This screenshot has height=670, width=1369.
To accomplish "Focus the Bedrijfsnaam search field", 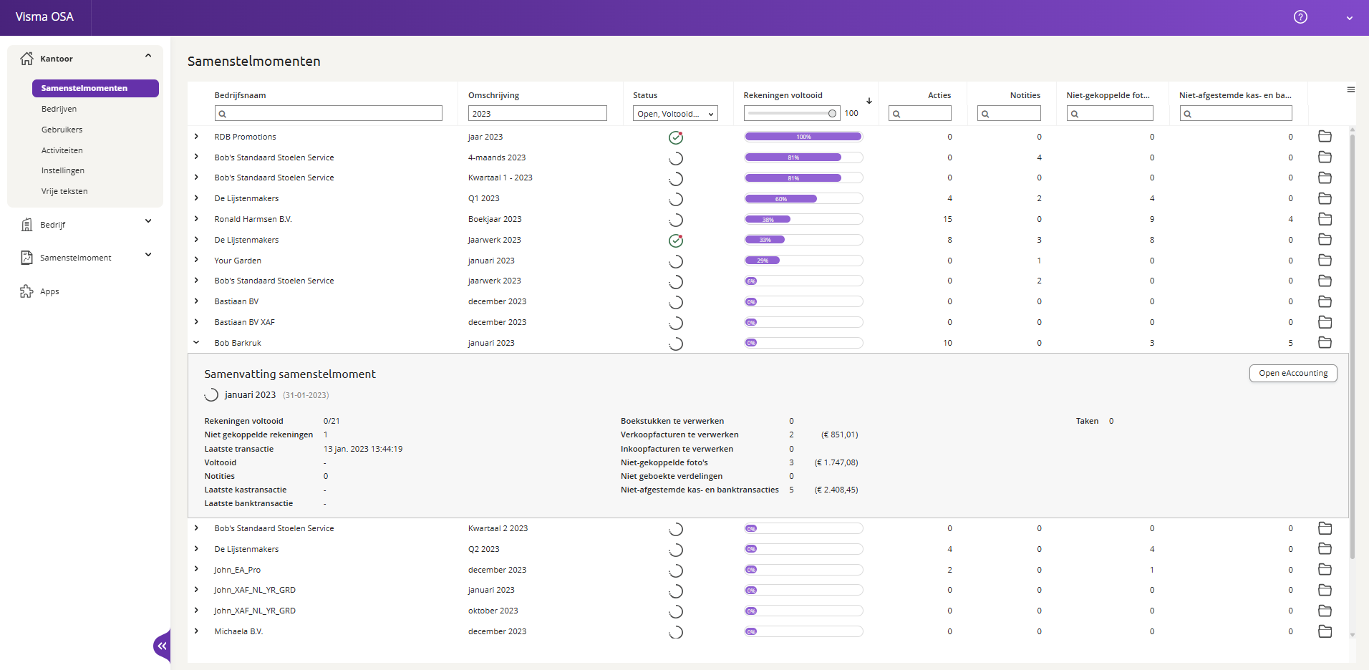I will click(328, 113).
